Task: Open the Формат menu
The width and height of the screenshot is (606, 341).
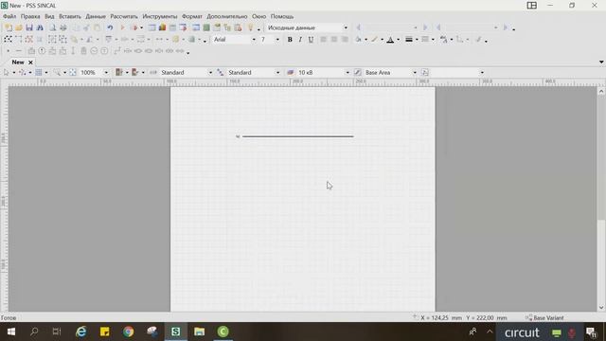Action: (191, 16)
